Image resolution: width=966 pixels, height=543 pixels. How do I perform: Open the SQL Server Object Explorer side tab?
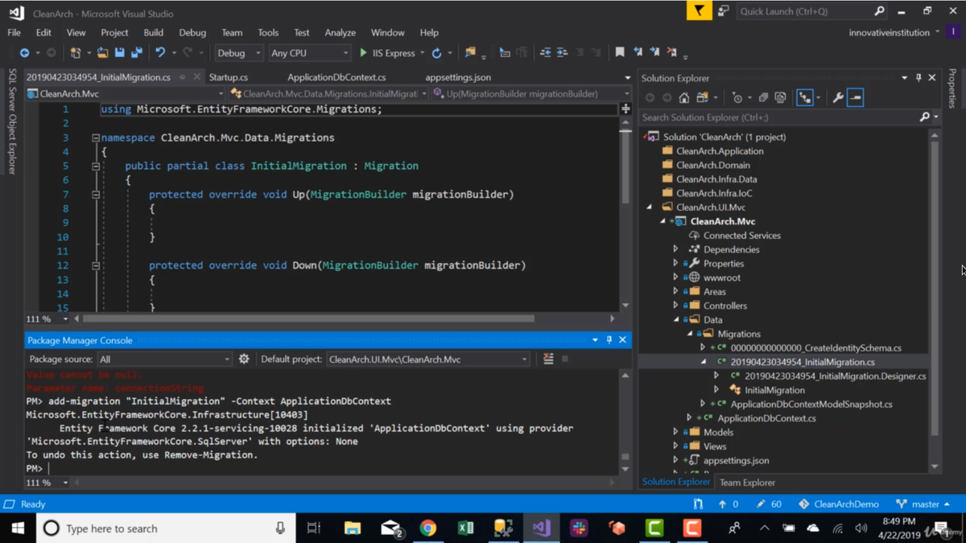[12, 121]
